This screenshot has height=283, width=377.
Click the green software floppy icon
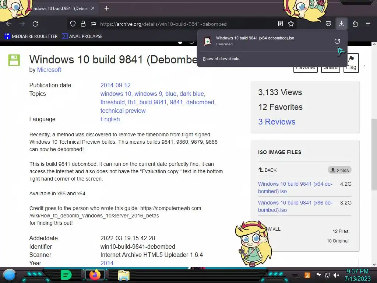(x=14, y=60)
